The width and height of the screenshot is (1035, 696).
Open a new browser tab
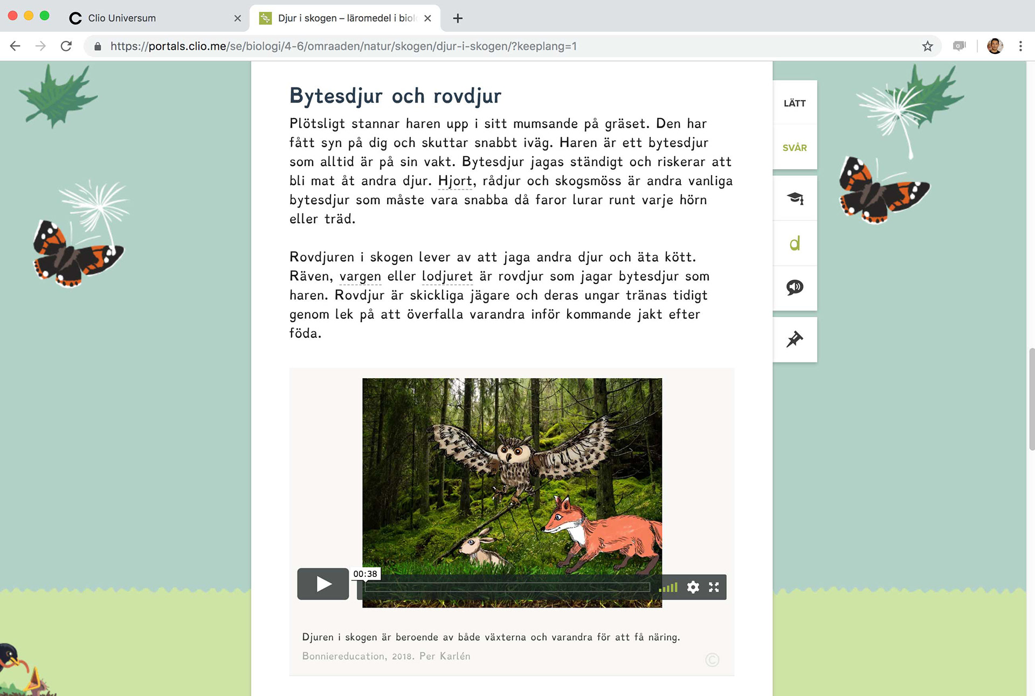tap(458, 18)
